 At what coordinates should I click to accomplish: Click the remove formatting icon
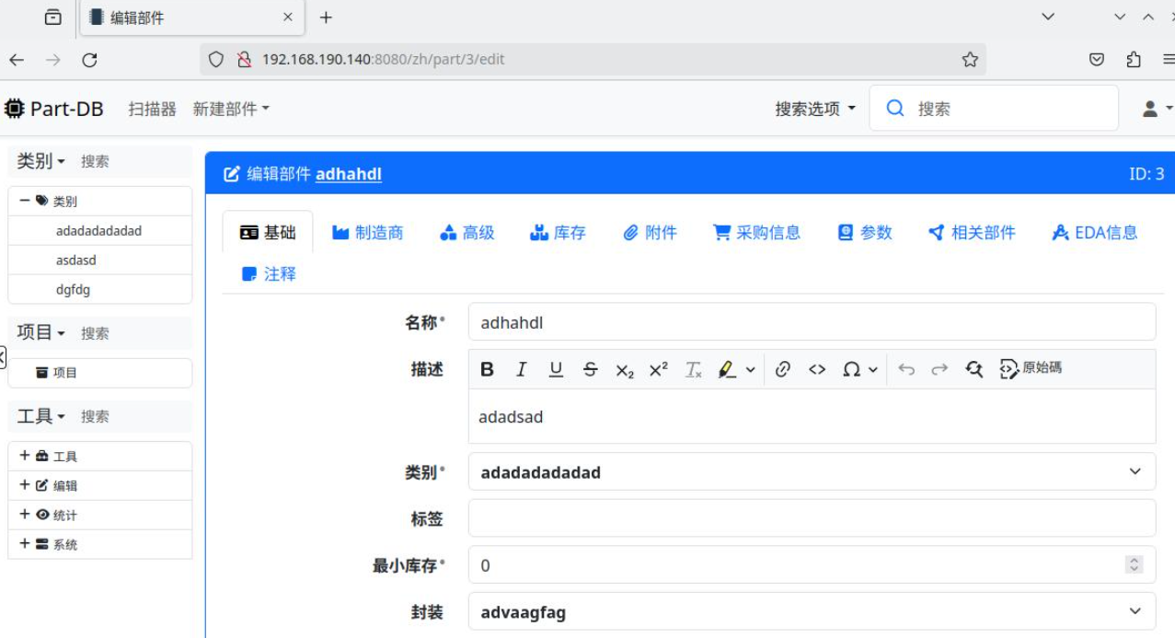click(693, 369)
